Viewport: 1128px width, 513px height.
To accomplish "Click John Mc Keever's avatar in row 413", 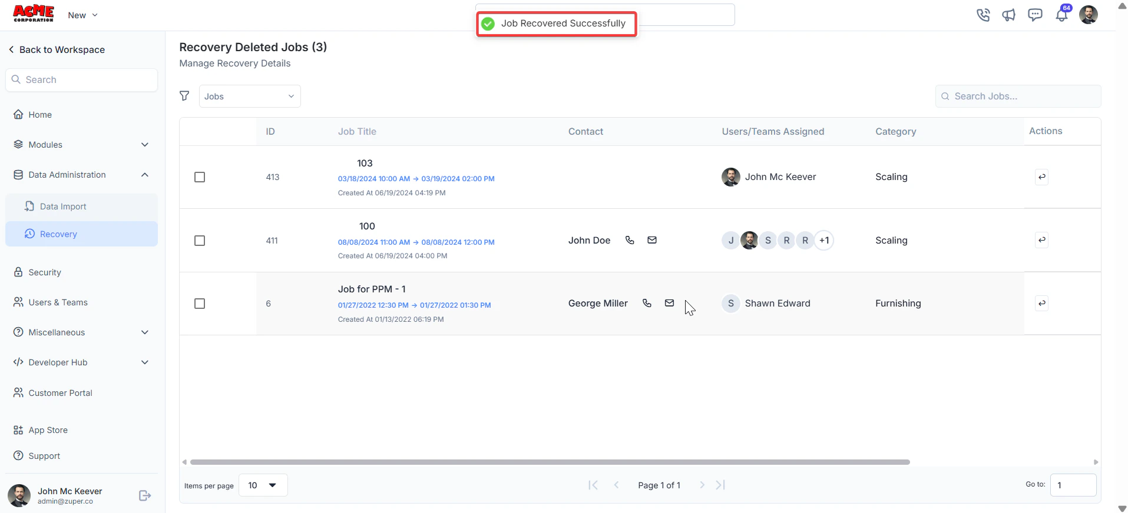I will click(731, 177).
